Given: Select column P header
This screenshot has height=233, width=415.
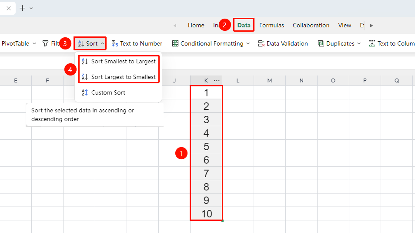Looking at the screenshot, I should pyautogui.click(x=365, y=81).
